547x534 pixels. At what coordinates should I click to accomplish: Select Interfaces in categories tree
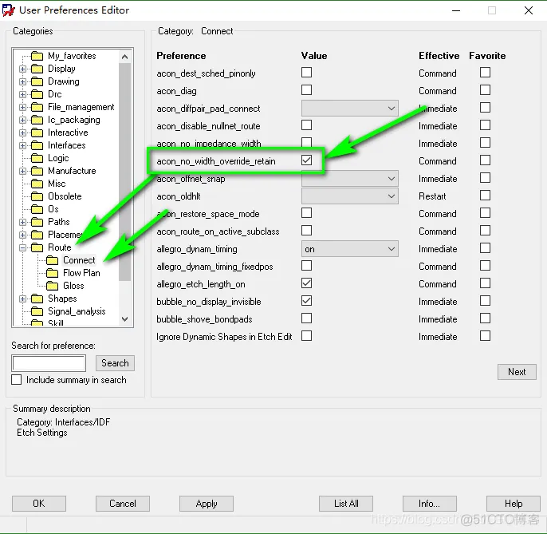click(67, 145)
